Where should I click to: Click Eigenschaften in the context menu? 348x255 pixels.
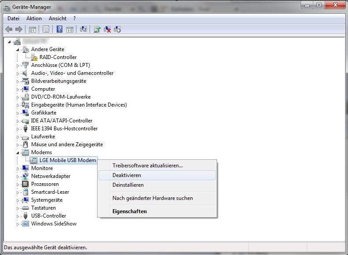pyautogui.click(x=130, y=211)
